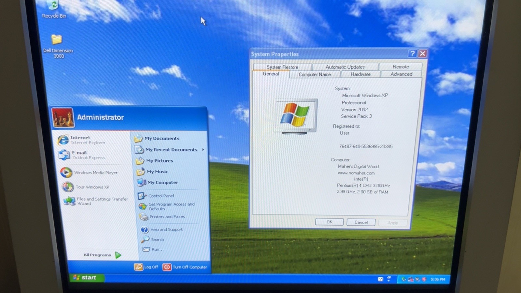Click '2.99 GHz, 2.00 GB of RAM' text
The height and width of the screenshot is (293, 521).
point(362,192)
